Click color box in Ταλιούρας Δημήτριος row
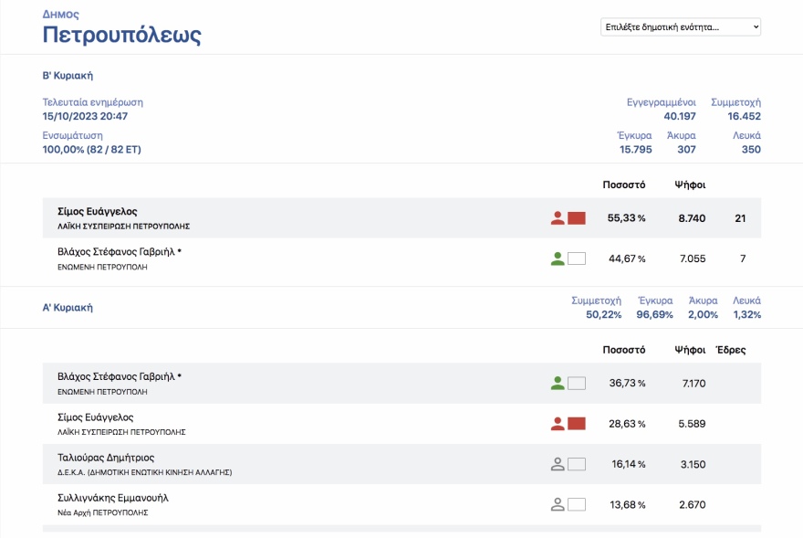Screen dimensions: 803x538 pos(577,464)
